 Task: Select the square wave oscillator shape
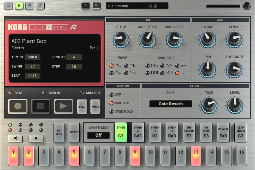click(126, 65)
